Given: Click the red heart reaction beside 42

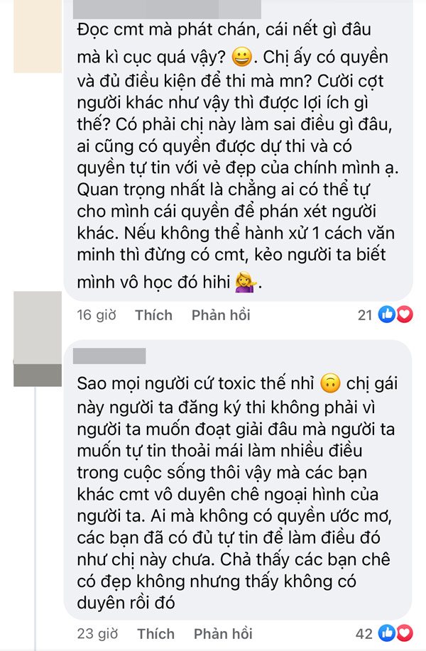Looking at the screenshot, I should tap(405, 633).
